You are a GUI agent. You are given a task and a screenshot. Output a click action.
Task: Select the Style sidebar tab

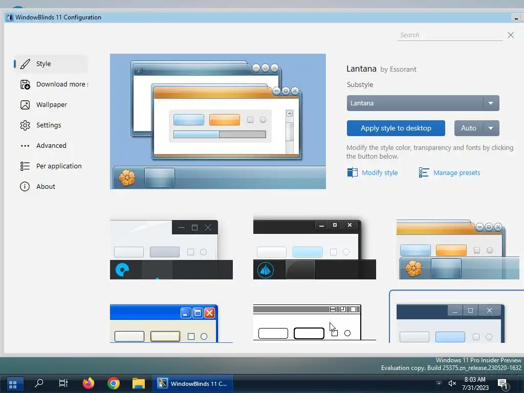pyautogui.click(x=51, y=64)
